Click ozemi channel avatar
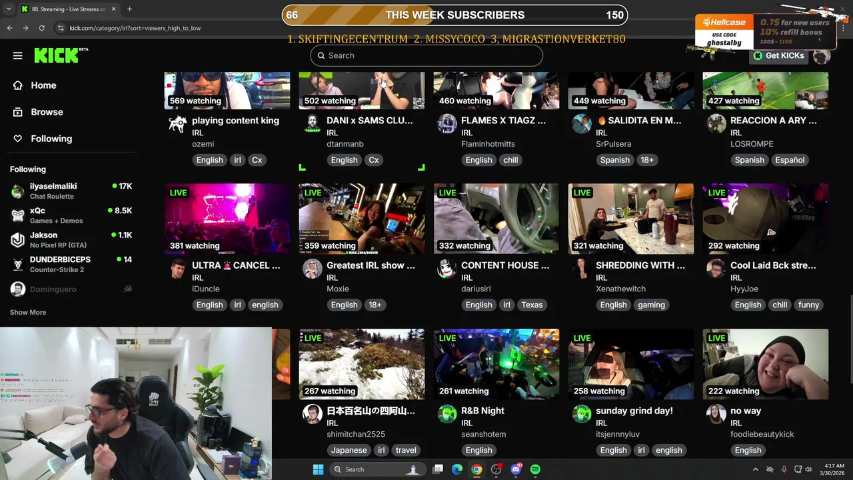The image size is (853, 480). point(178,125)
